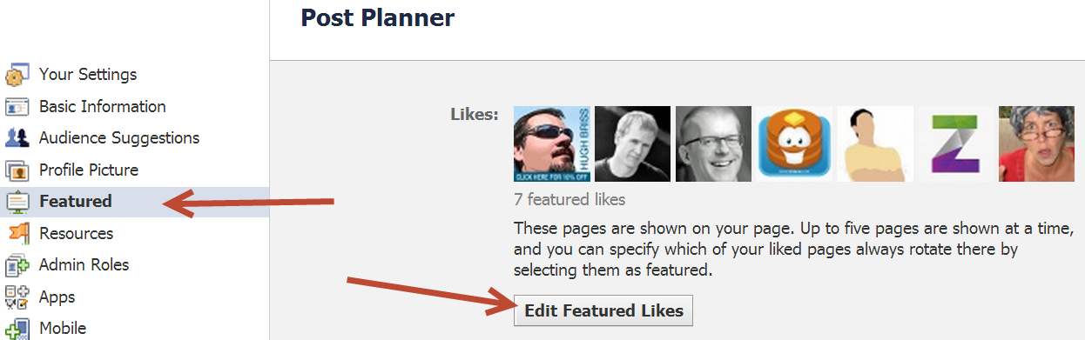This screenshot has width=1085, height=340.
Task: Select the Hugh Briss sunglasses thumbnail
Action: (x=552, y=143)
